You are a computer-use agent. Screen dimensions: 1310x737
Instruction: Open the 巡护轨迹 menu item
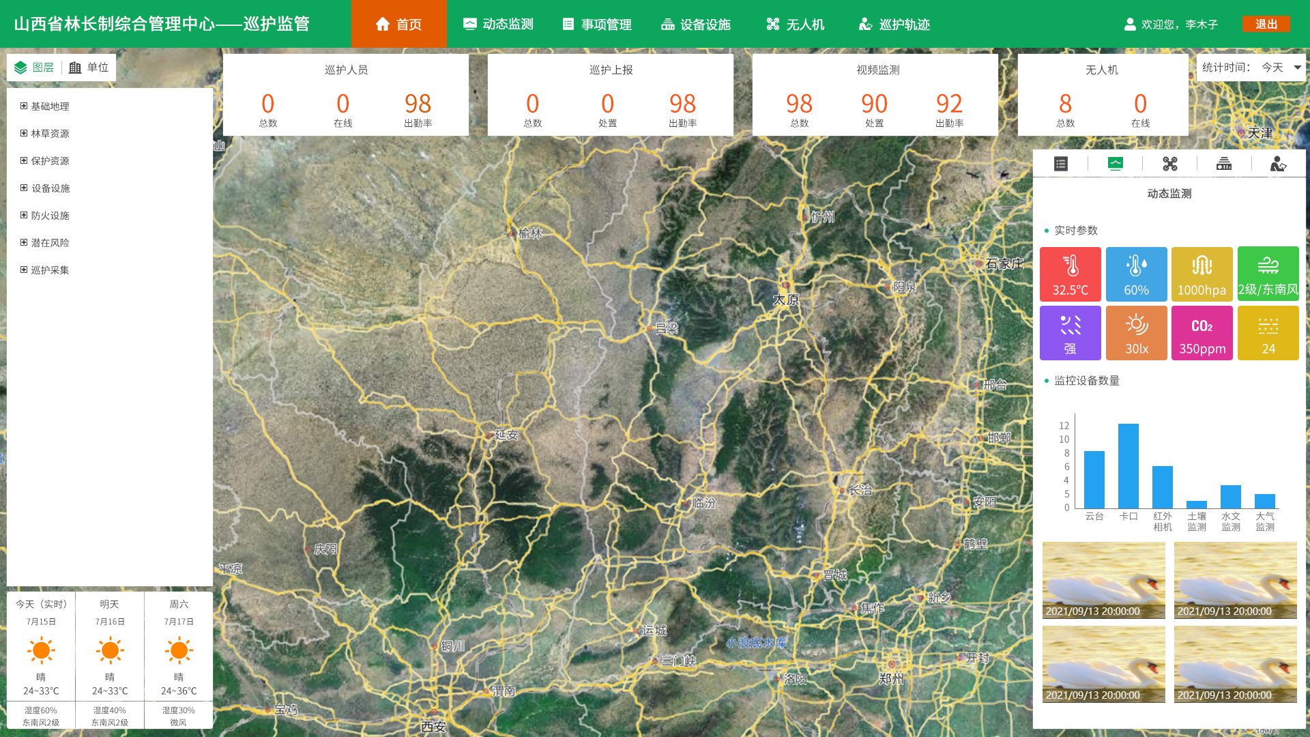[894, 25]
